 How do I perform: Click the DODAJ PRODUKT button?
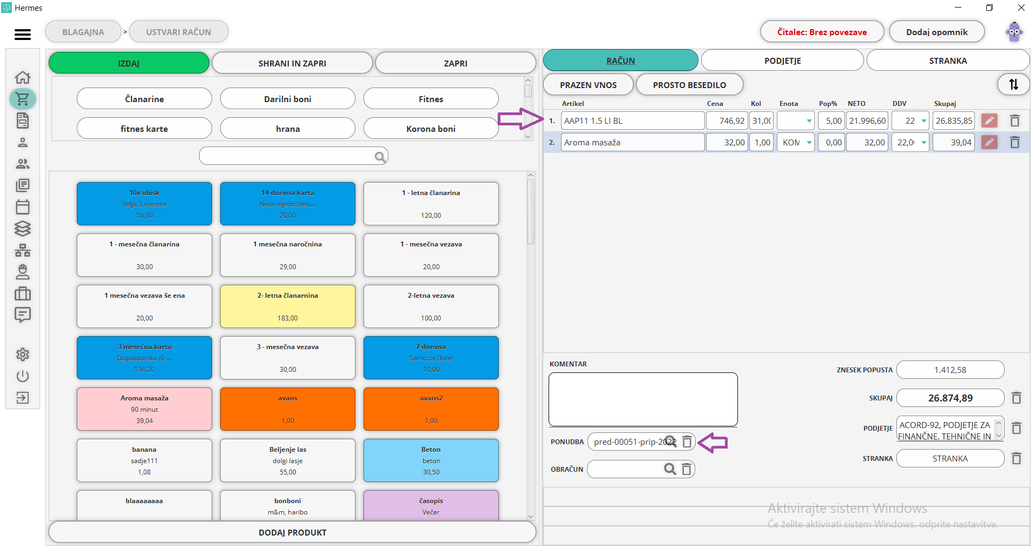click(x=292, y=532)
